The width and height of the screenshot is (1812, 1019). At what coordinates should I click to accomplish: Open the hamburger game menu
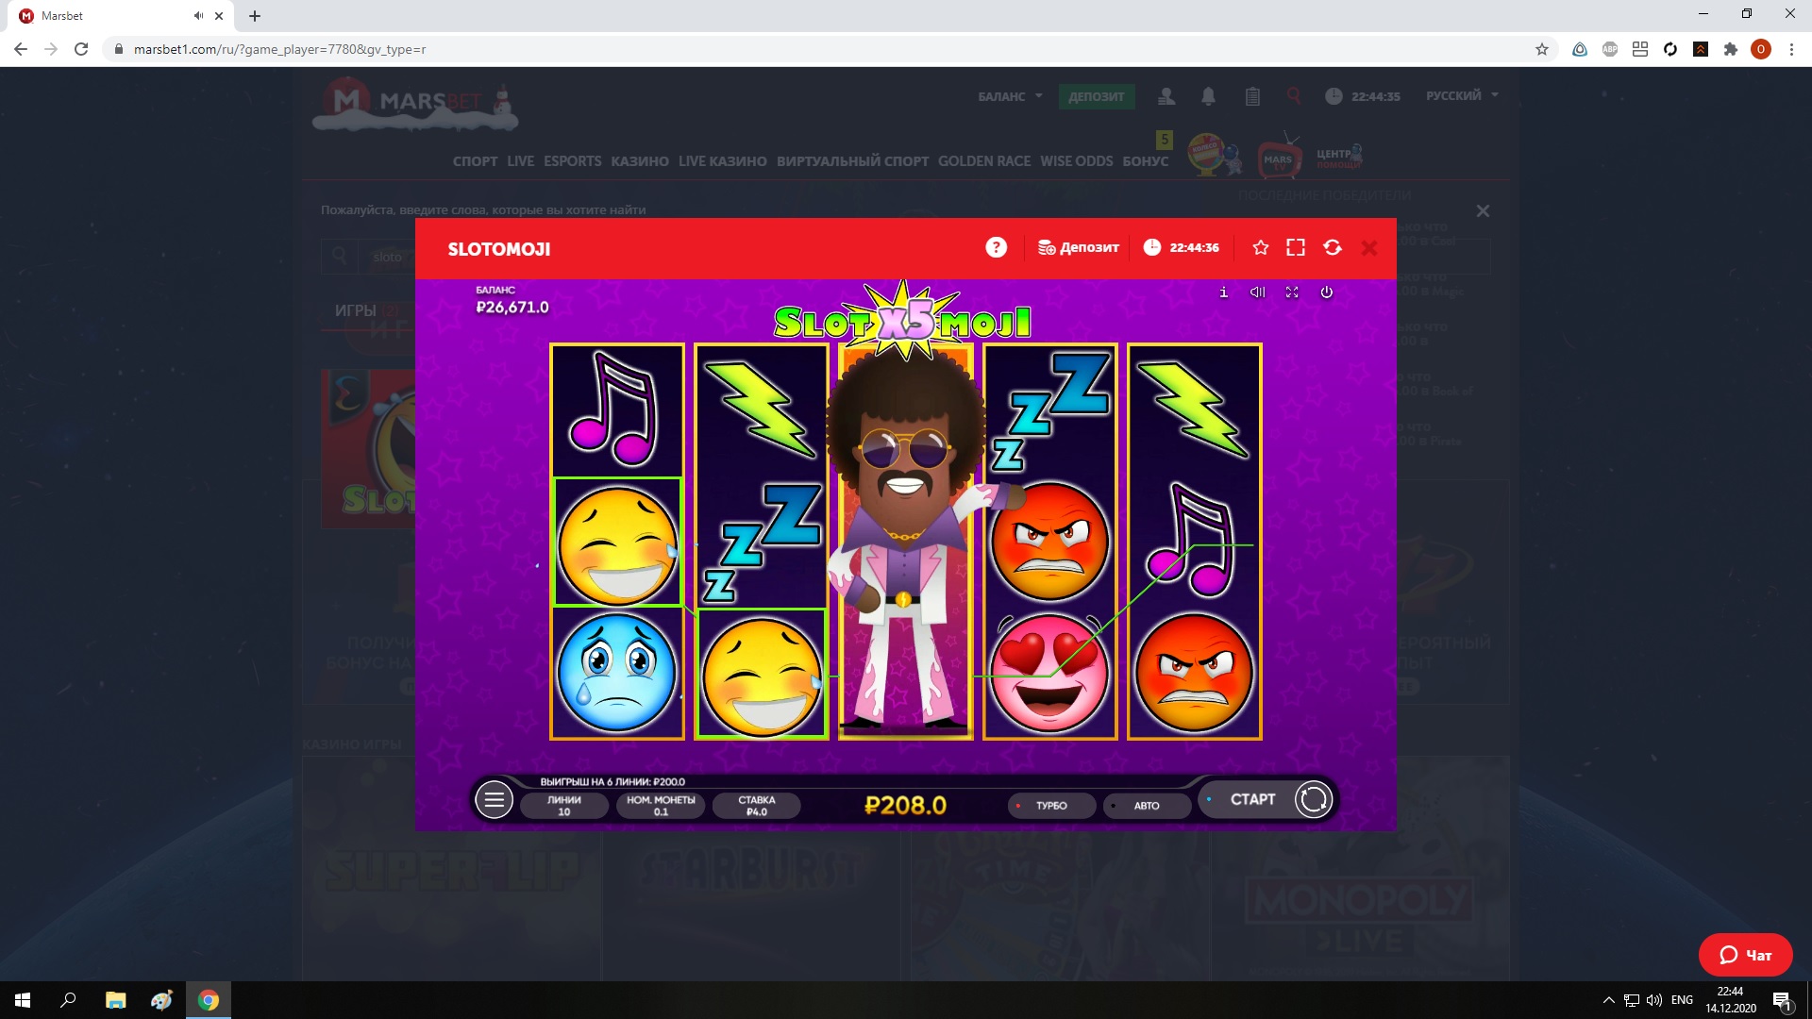494,800
